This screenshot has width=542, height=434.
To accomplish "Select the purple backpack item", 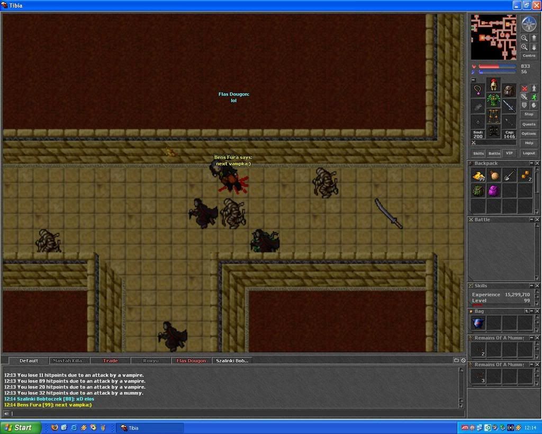I will click(x=494, y=191).
